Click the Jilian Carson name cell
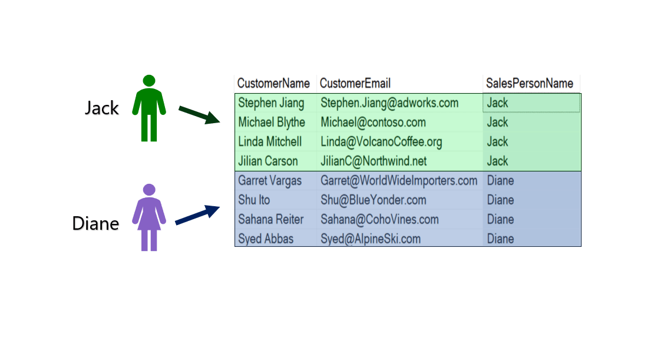Viewport: 667px width, 337px height. pyautogui.click(x=276, y=161)
